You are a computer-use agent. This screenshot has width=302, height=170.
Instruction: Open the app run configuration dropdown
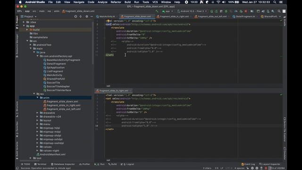(168, 11)
